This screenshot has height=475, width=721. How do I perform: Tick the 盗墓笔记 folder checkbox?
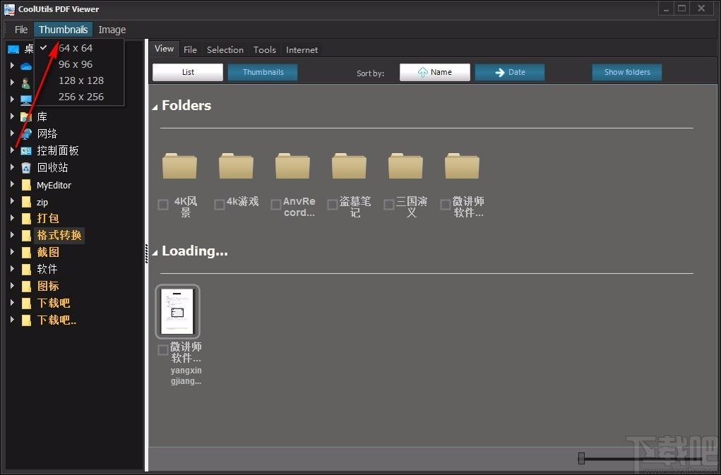click(333, 205)
